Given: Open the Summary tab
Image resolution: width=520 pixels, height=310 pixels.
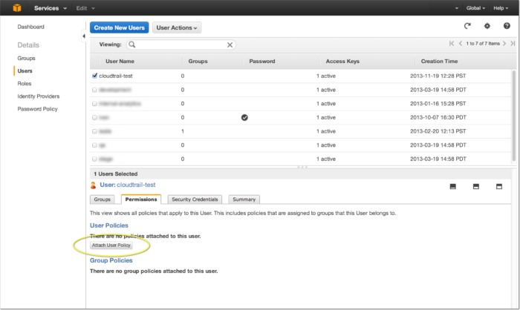Looking at the screenshot, I should pos(244,199).
